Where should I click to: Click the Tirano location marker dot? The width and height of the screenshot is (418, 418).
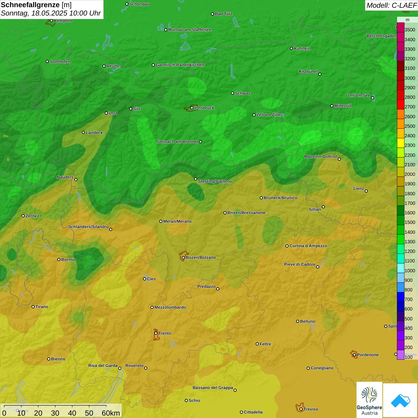coord(33,307)
